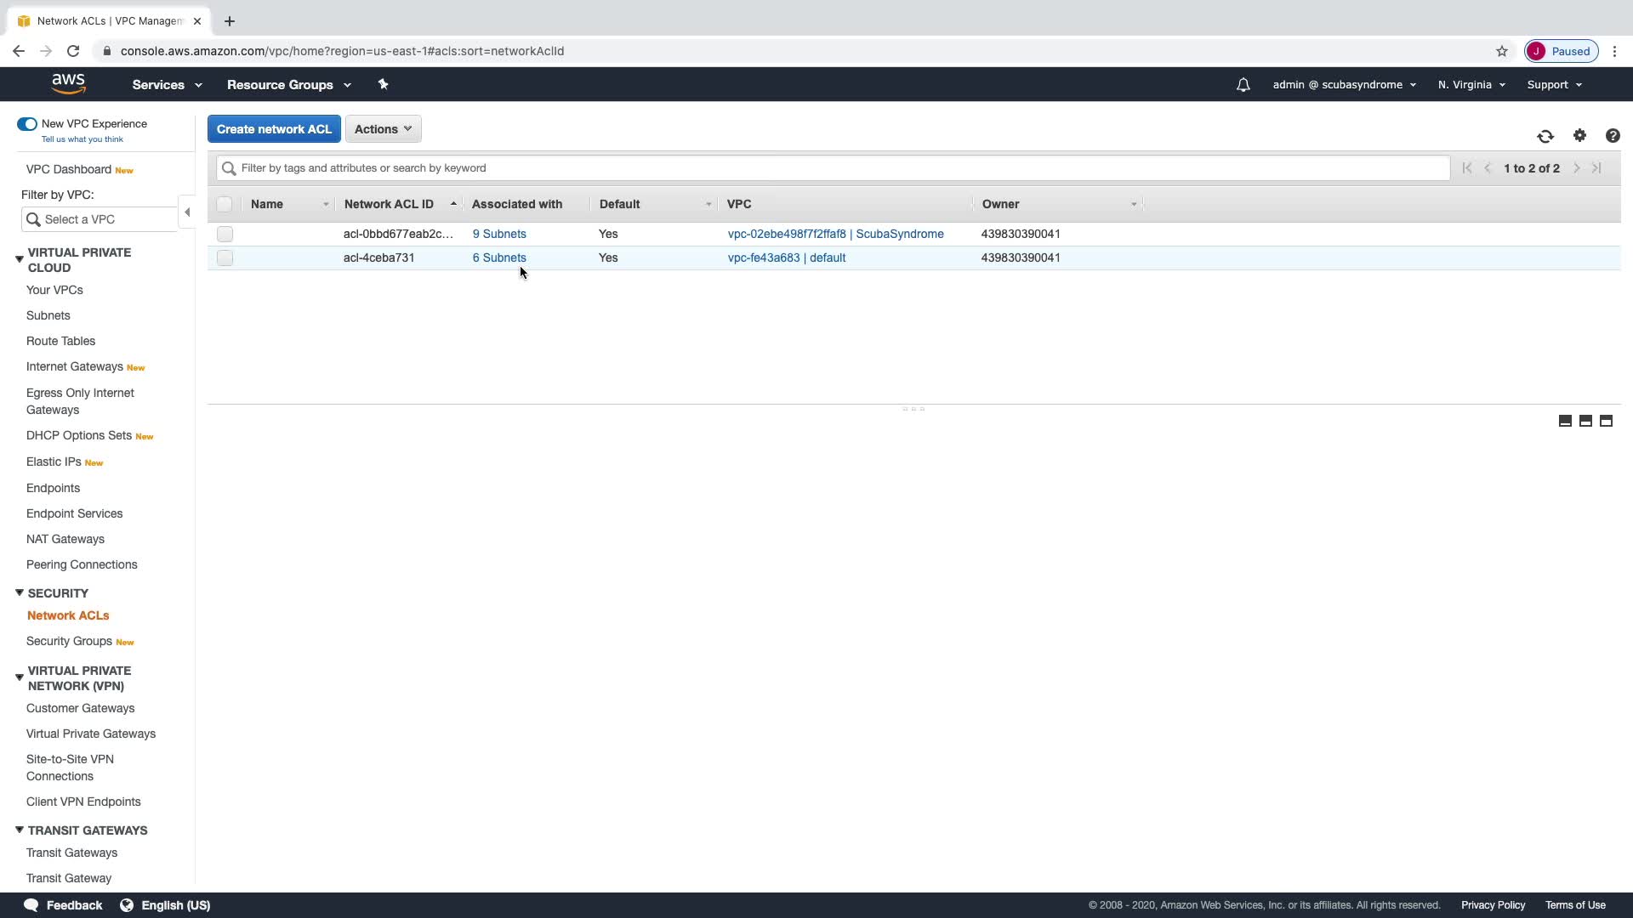Go to the AWS home logo
Screen dimensions: 1633x918
point(68,83)
